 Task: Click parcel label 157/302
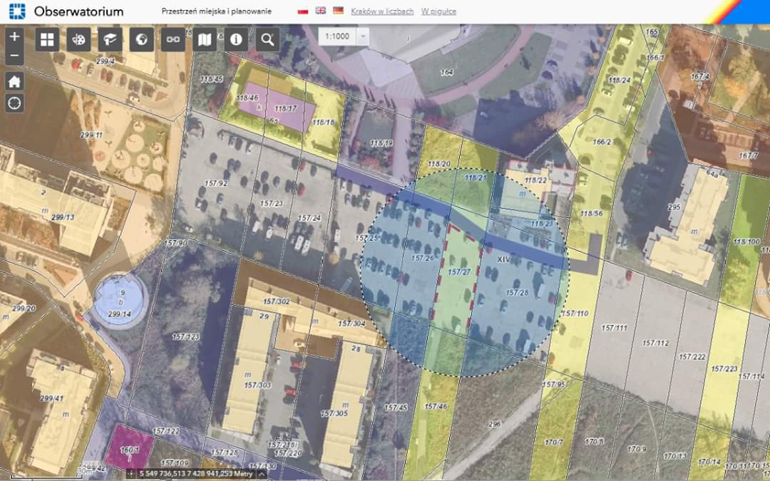[277, 301]
